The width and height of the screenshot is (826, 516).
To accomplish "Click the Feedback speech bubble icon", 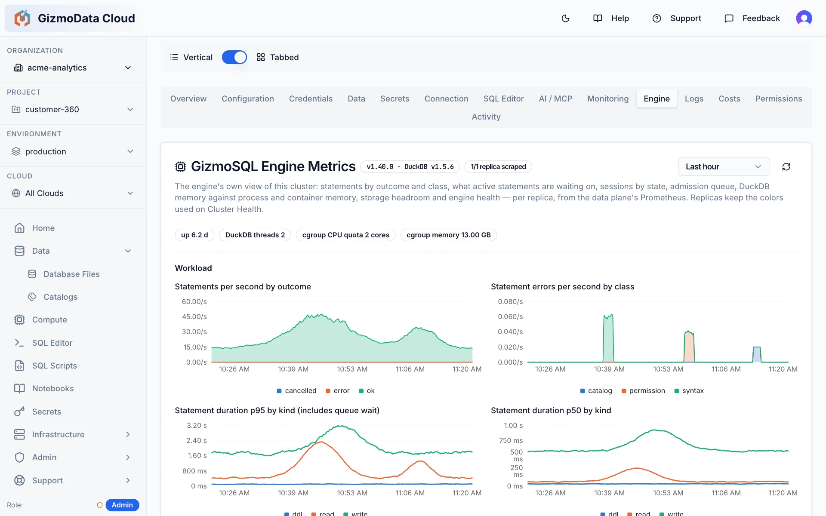I will 729,18.
